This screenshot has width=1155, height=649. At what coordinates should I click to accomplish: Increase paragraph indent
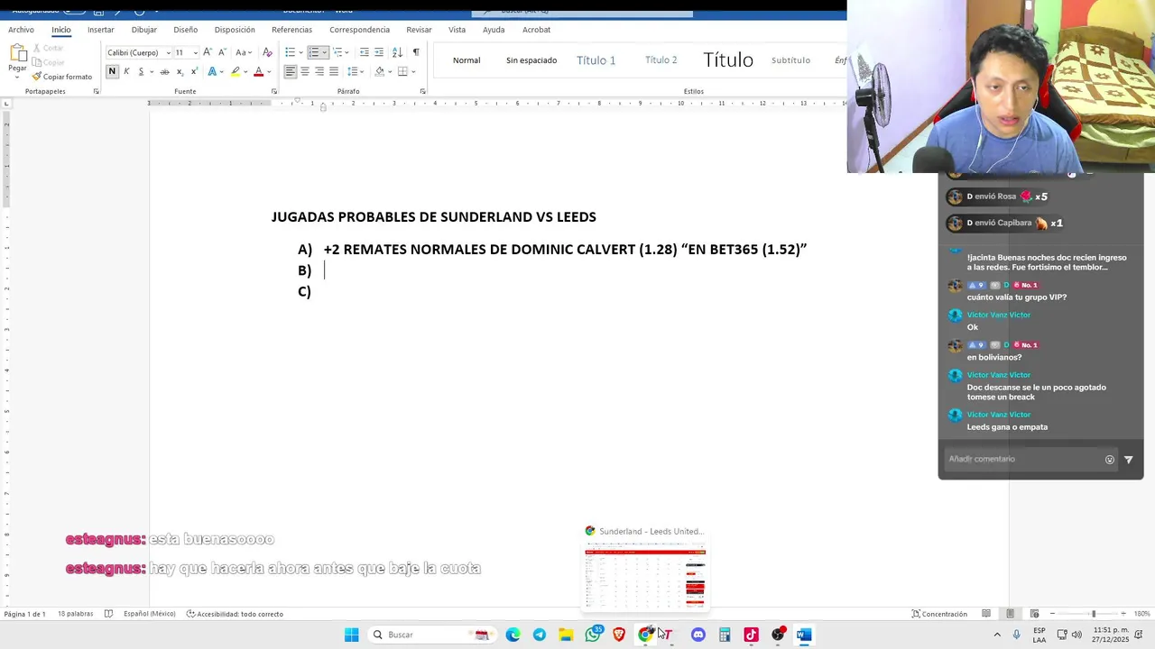coord(379,52)
